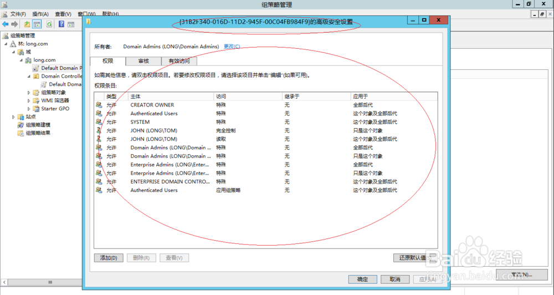Select the Authenticated Users entry with 特殊 access

266,113
